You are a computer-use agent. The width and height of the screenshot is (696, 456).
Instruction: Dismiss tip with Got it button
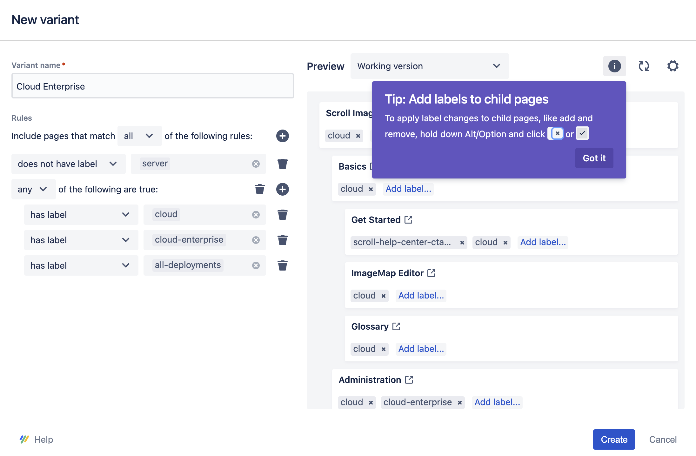coord(594,158)
